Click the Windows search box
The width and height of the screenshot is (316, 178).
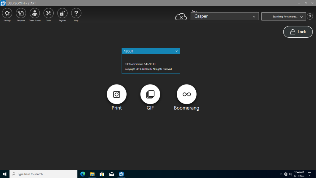click(44, 174)
